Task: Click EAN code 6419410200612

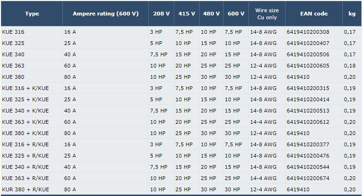Action: pyautogui.click(x=308, y=122)
